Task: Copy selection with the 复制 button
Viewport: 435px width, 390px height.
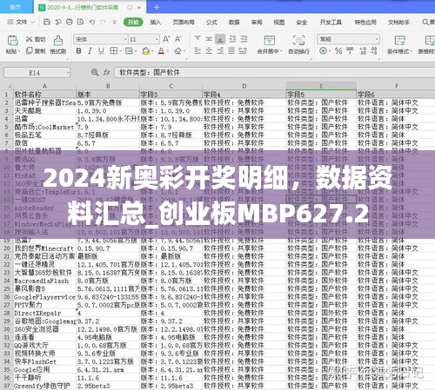Action: coord(36,51)
